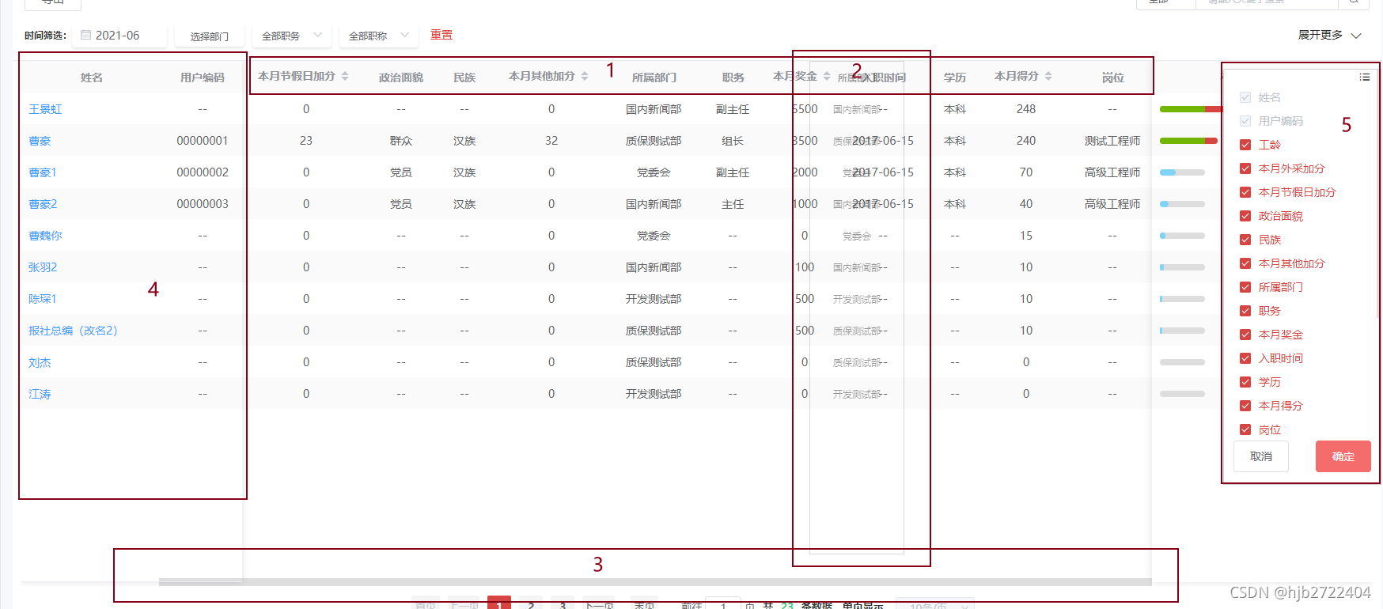Open employee 刘杰 details
Image resolution: width=1383 pixels, height=609 pixels.
click(40, 362)
